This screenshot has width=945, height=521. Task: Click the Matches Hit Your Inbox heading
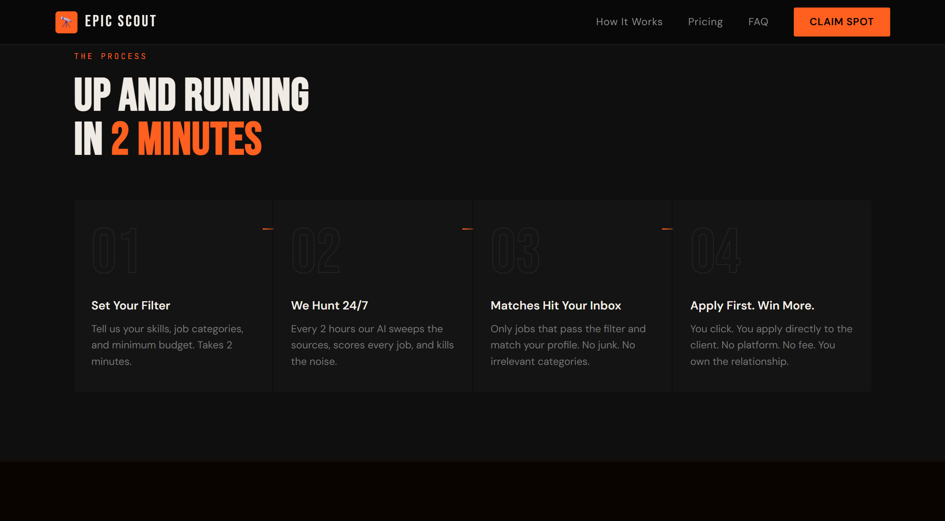point(556,306)
